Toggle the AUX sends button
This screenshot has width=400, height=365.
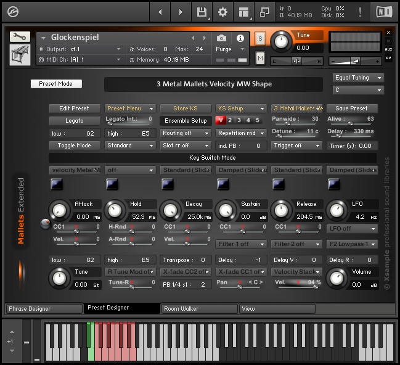(388, 49)
